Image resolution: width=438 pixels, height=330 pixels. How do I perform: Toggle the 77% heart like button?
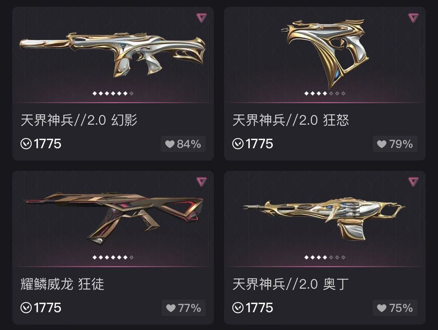click(184, 308)
